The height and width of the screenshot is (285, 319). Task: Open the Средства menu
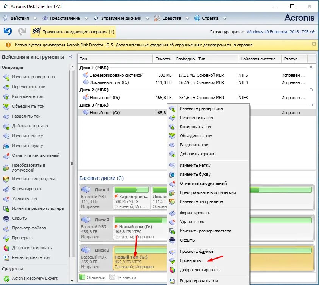tap(171, 18)
